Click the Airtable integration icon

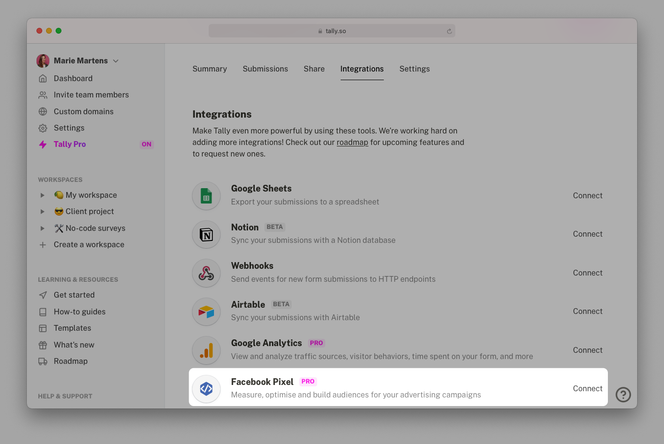pyautogui.click(x=206, y=312)
